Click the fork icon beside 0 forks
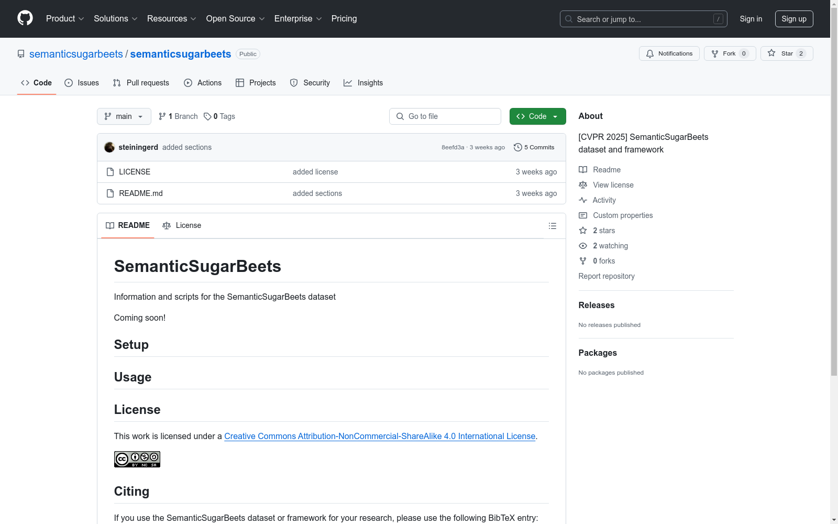 [583, 261]
